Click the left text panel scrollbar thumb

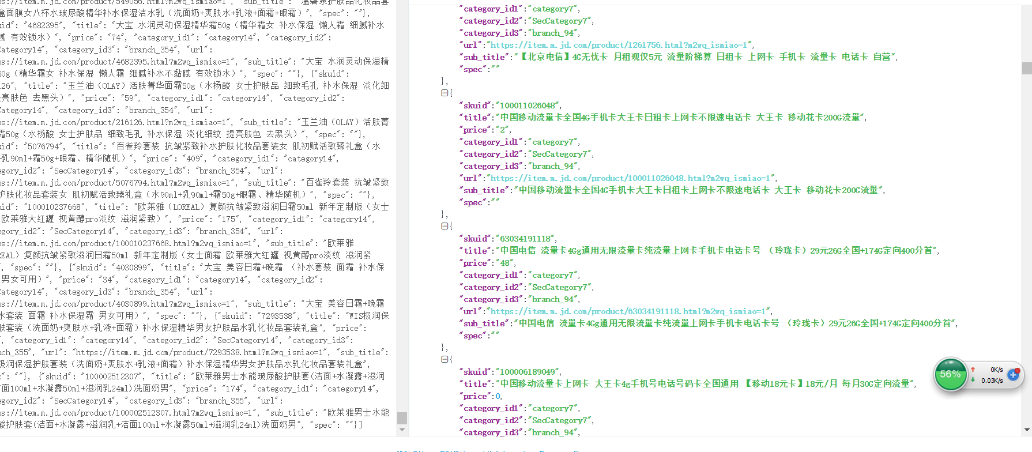click(x=402, y=418)
